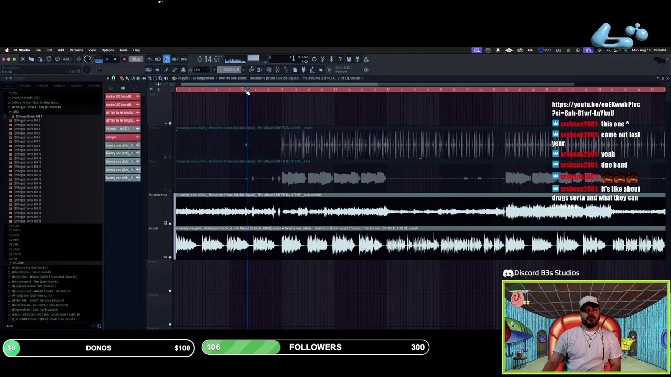Image resolution: width=671 pixels, height=377 pixels.
Task: Mute Track 7 via its green dot
Action: click(170, 290)
